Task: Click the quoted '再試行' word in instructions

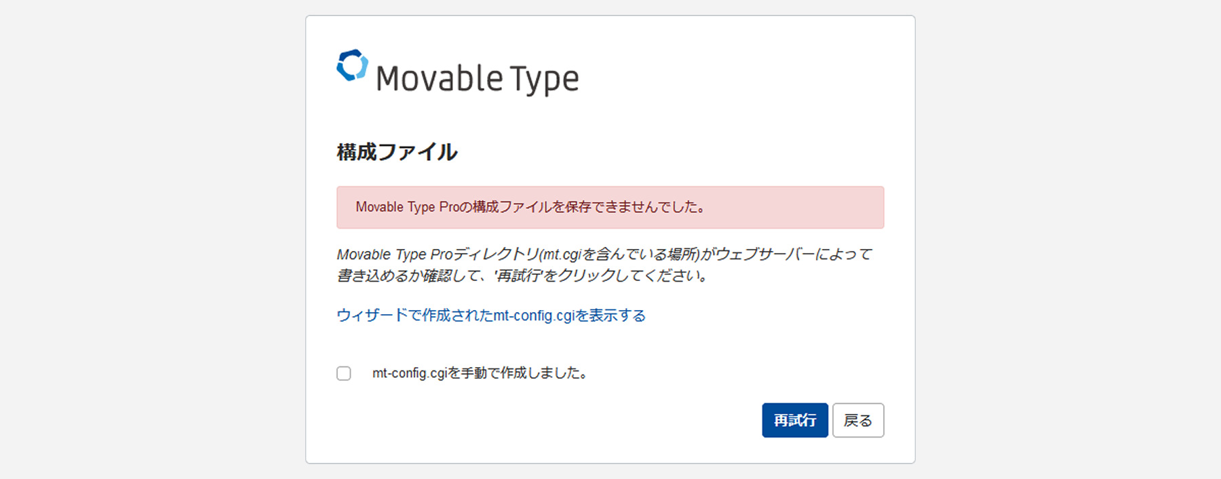Action: click(x=518, y=275)
